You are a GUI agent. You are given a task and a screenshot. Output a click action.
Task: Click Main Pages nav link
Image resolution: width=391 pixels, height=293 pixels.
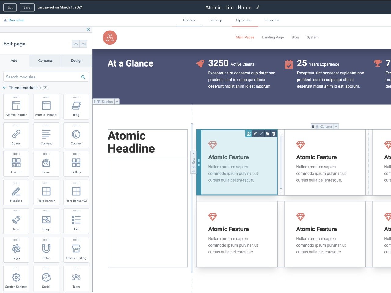[245, 37]
